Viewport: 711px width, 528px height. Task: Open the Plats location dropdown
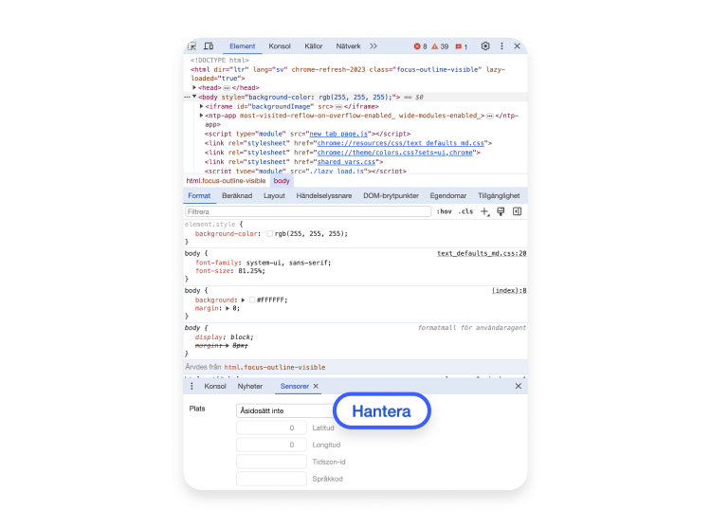(285, 410)
